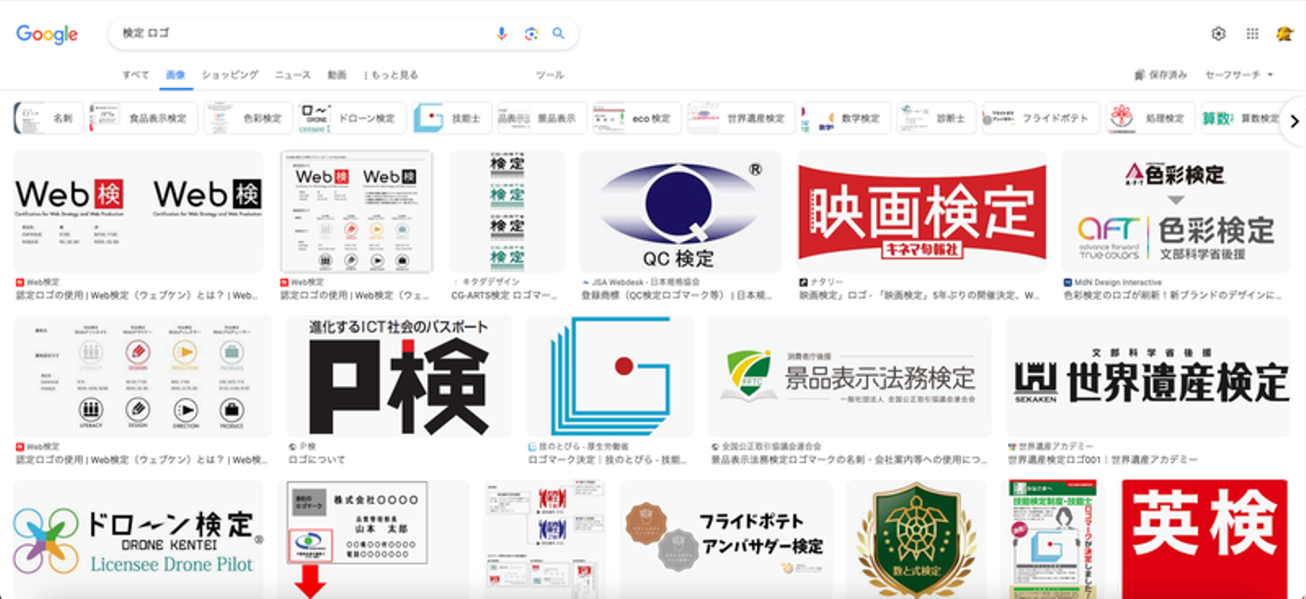The width and height of the screenshot is (1306, 599).
Task: Select the 処理検定 filter chip
Action: (1150, 118)
